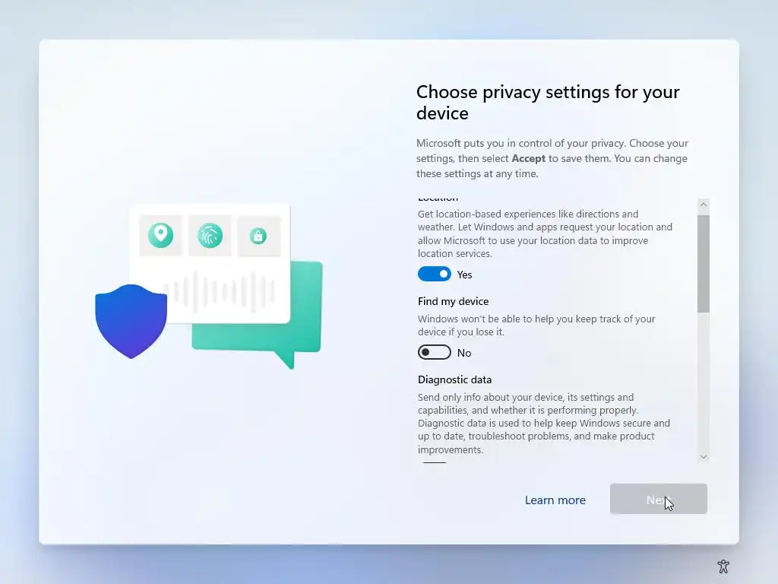Viewport: 778px width, 584px height.
Task: Click the audio waveform bars graphic
Action: pyautogui.click(x=220, y=291)
